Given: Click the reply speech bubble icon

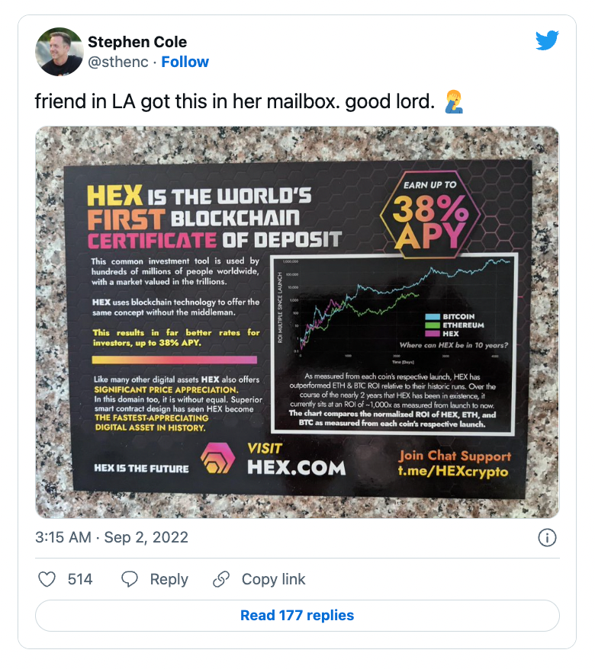Looking at the screenshot, I should pos(130,579).
